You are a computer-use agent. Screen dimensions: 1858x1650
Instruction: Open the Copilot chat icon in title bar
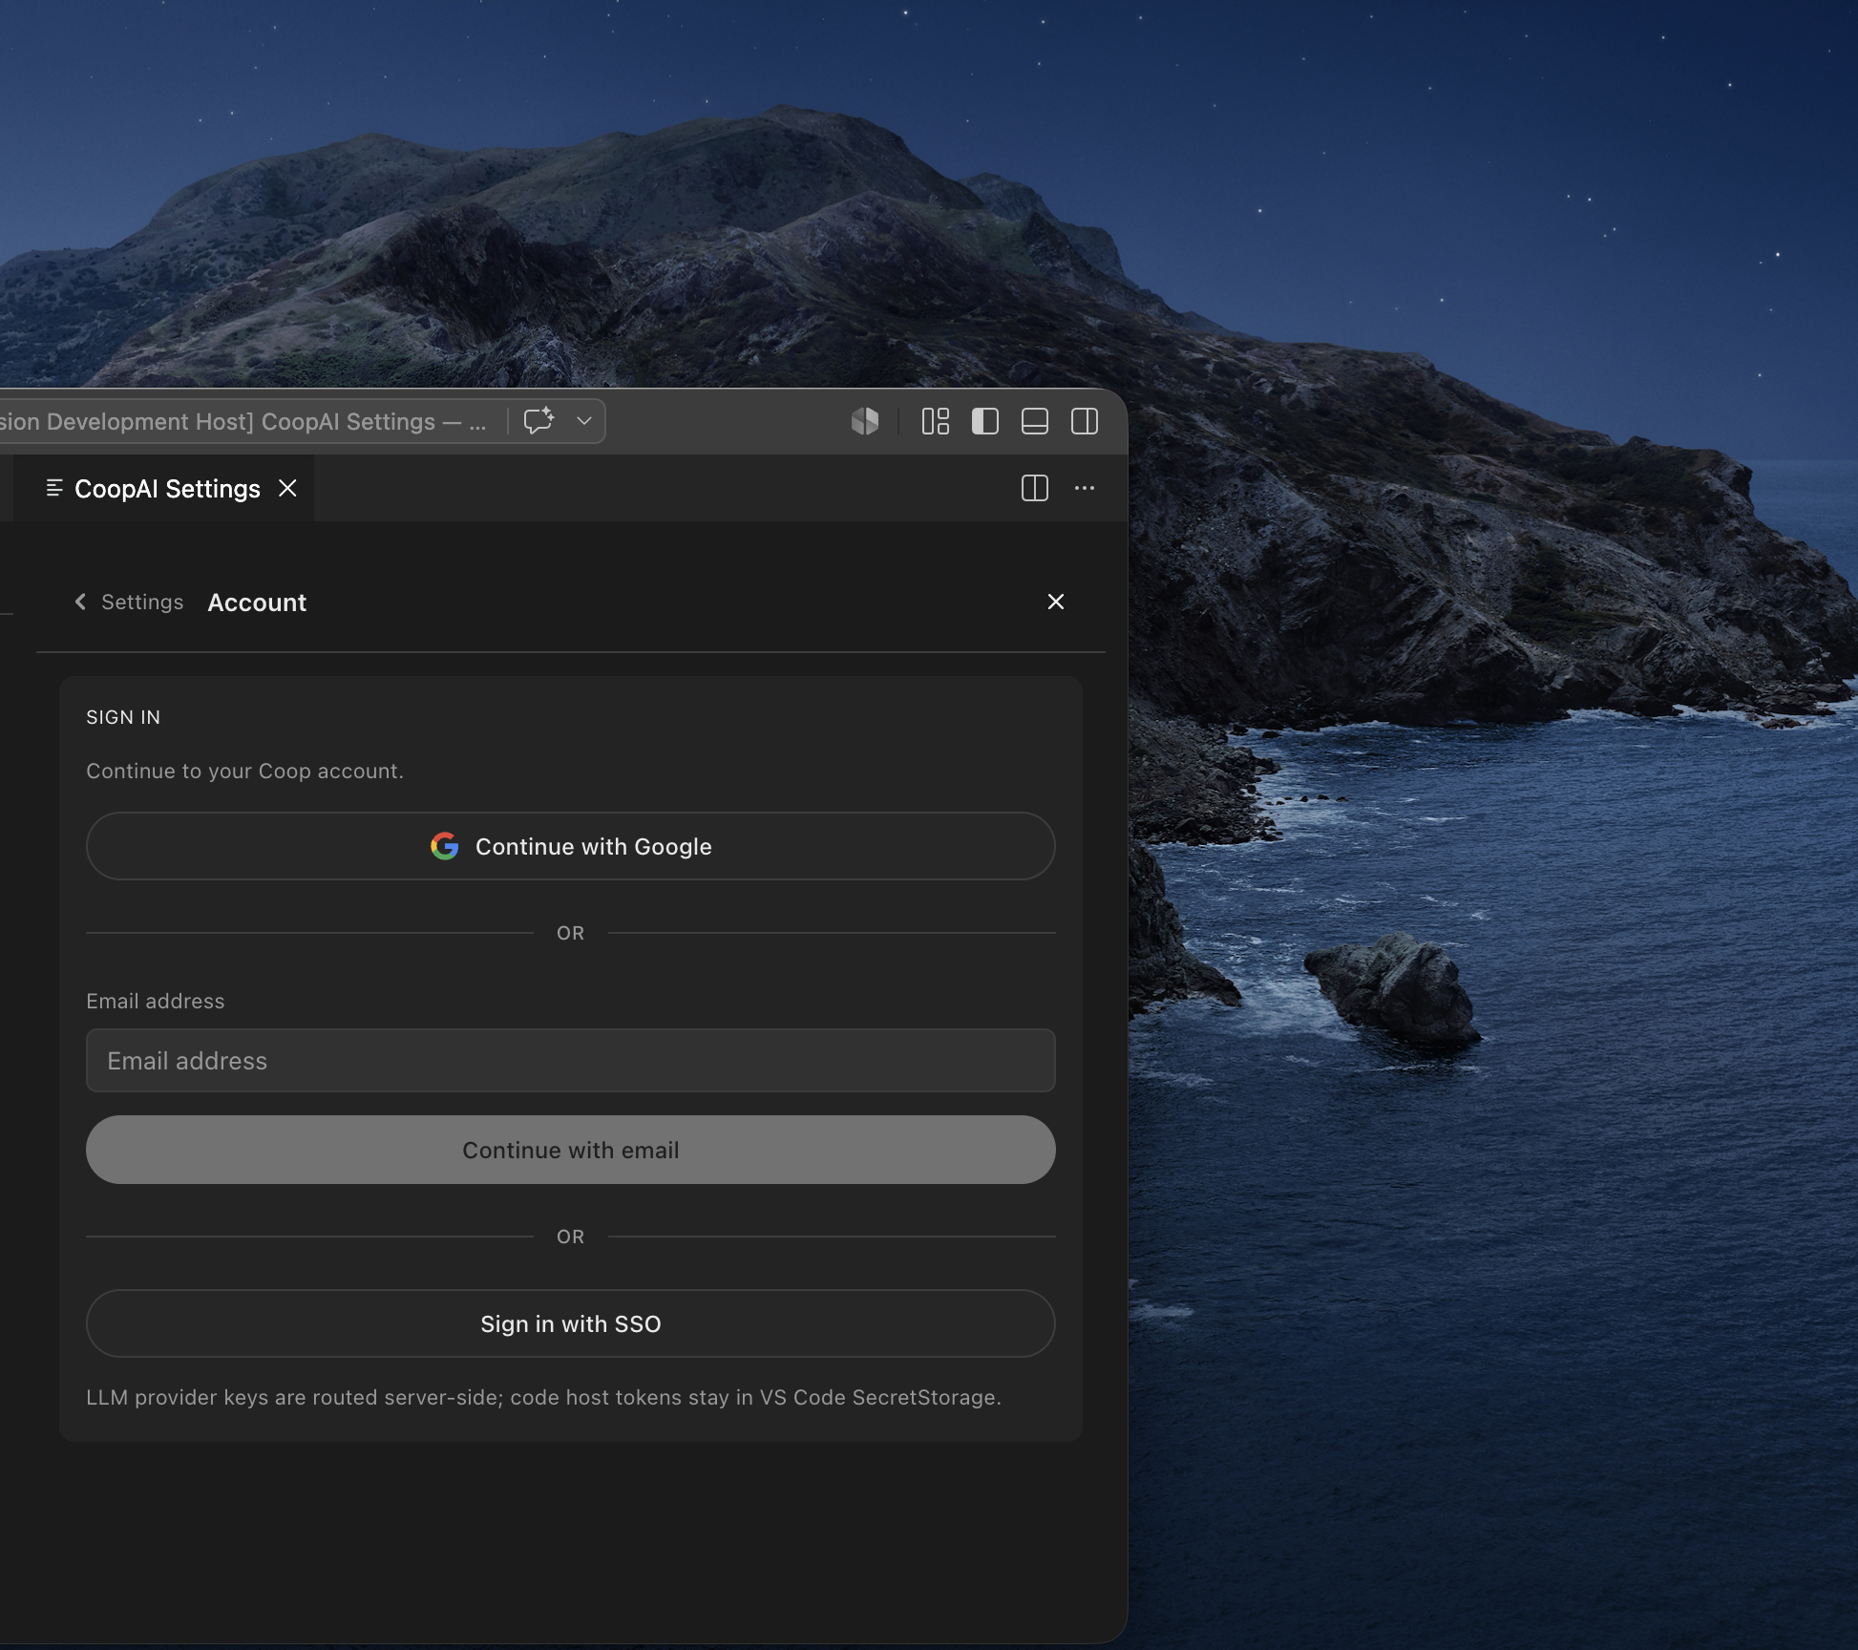coord(538,421)
